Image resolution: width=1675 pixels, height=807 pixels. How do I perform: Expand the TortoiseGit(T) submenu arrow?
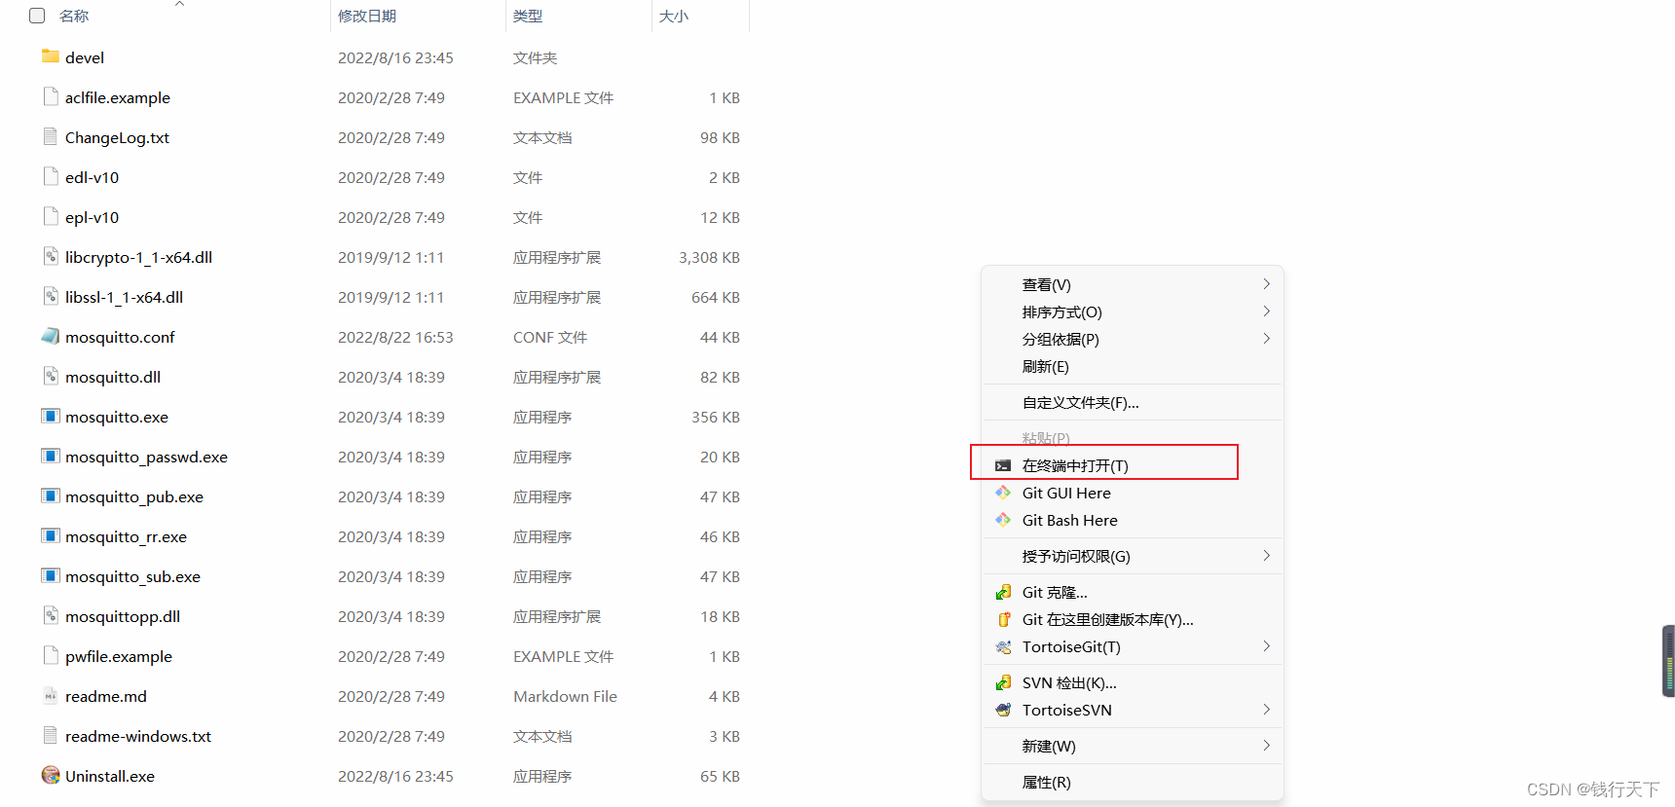coord(1266,646)
